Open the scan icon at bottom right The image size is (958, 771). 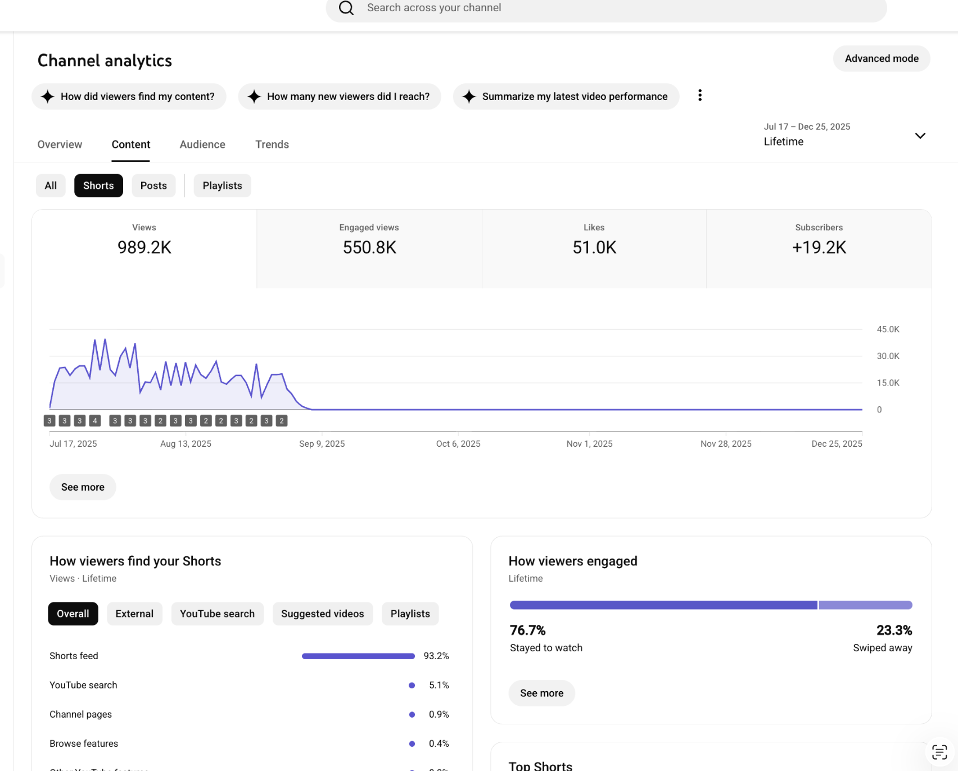coord(939,752)
